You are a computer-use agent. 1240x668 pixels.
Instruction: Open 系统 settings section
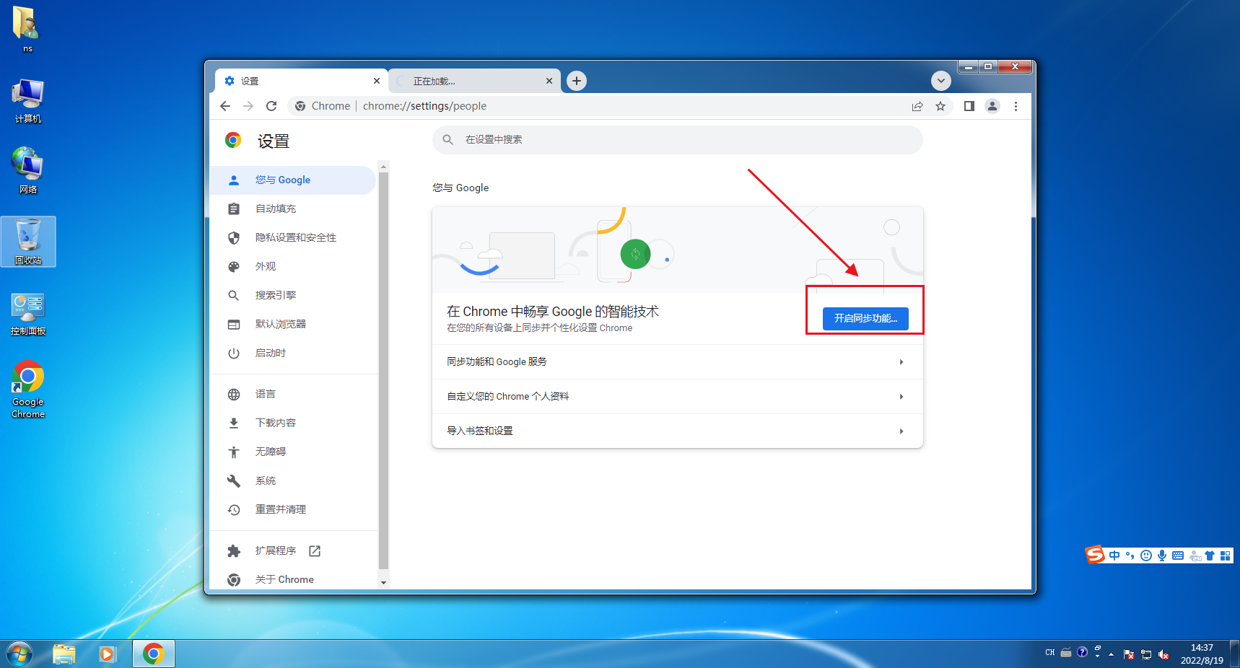pyautogui.click(x=293, y=481)
